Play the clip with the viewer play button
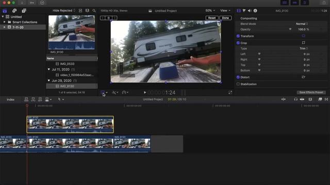The image size is (330, 185). [x=145, y=92]
